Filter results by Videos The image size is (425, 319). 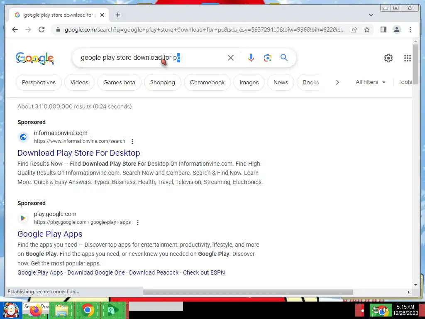click(79, 82)
